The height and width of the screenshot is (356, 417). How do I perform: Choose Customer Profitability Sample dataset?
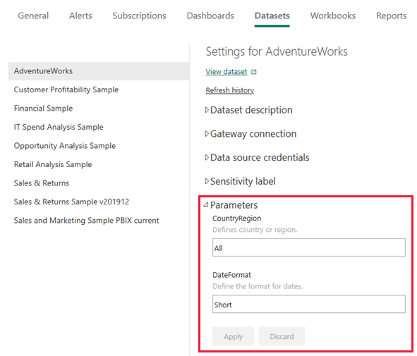click(x=66, y=90)
